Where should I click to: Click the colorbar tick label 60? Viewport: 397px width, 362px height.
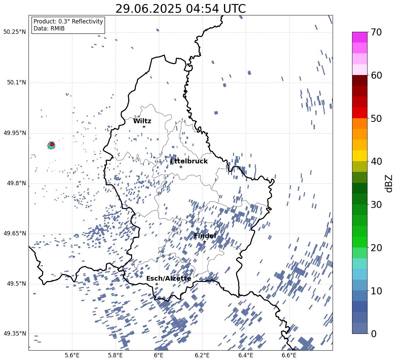tap(376, 75)
